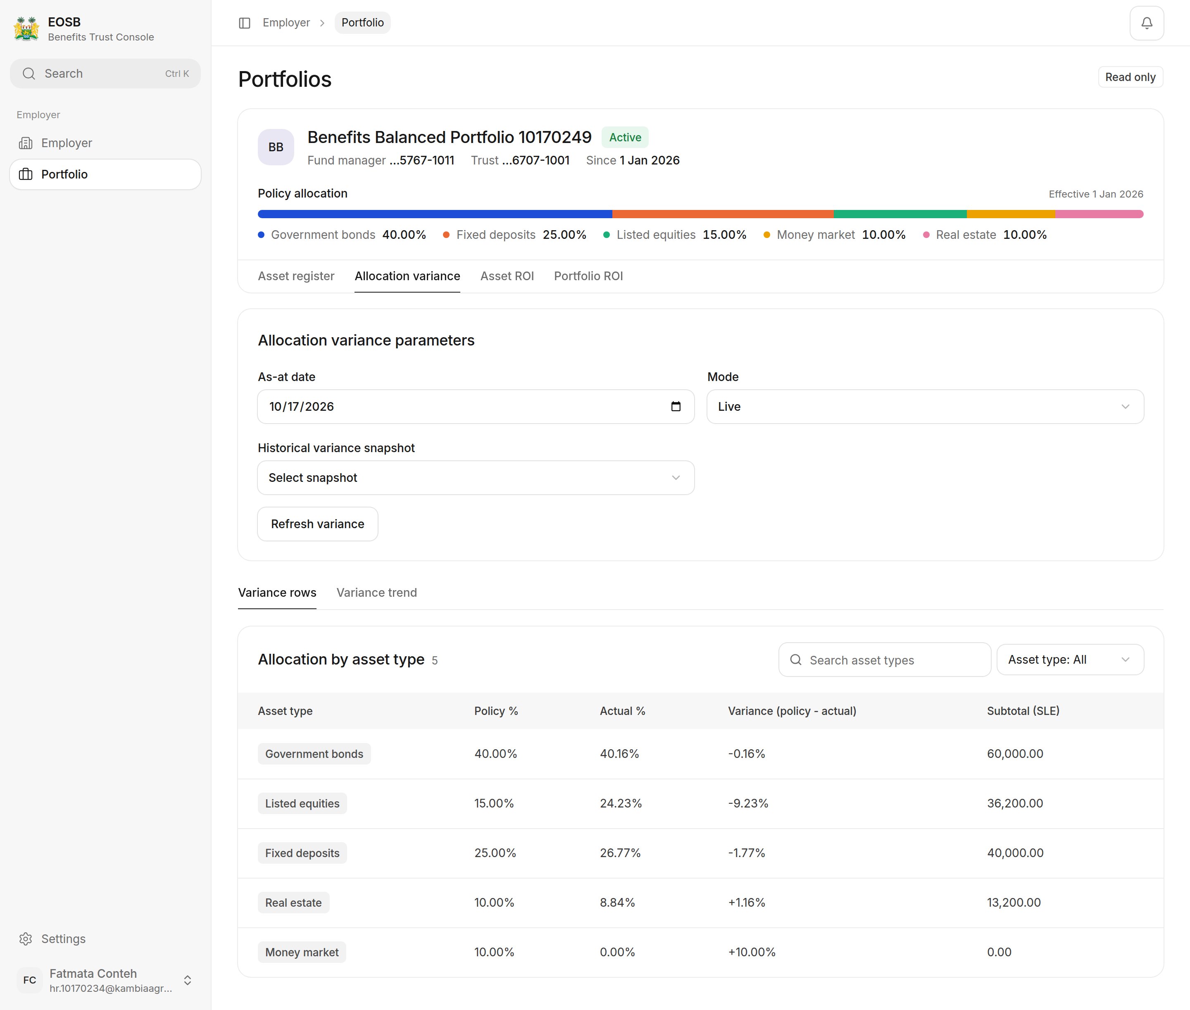Viewport: 1190px width, 1010px height.
Task: Click the Settings gear icon
Action: click(26, 939)
